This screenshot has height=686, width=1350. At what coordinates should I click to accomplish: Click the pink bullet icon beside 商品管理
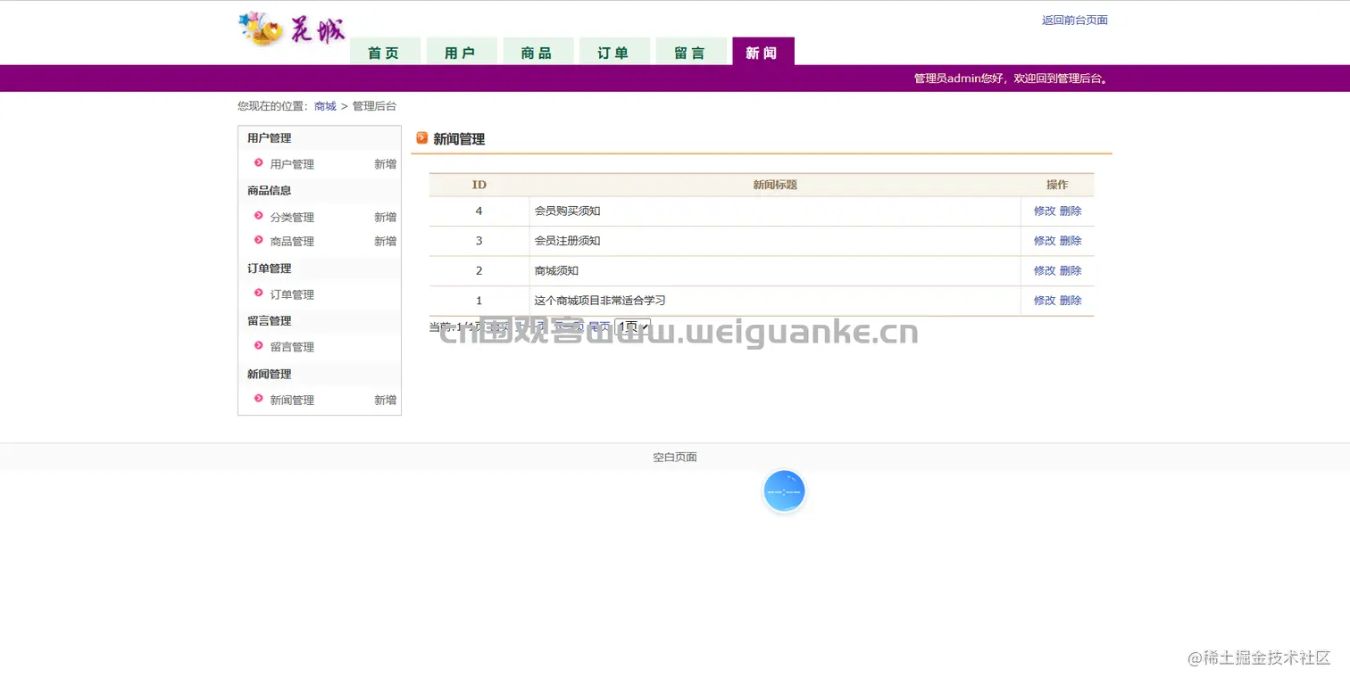click(x=259, y=240)
